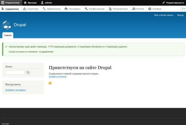
Task: Click the Конфигурация wrench icon
Action: coord(86,9)
